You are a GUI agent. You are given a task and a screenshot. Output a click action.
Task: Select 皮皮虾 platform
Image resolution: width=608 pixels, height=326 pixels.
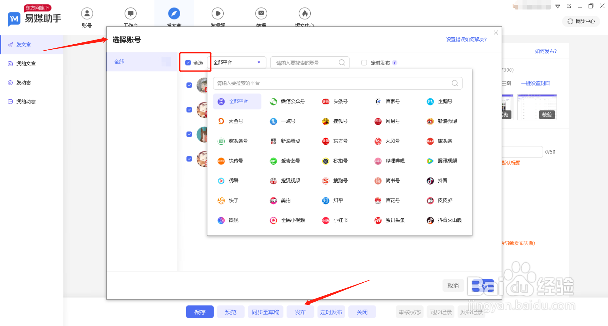439,201
